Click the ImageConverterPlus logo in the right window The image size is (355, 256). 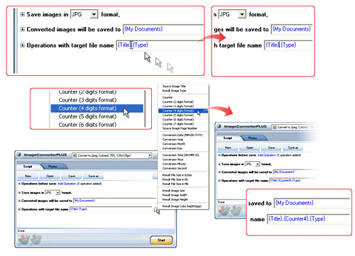click(219, 126)
